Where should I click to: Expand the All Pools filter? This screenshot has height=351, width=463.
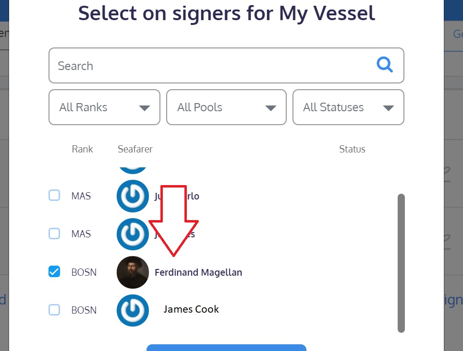(226, 107)
